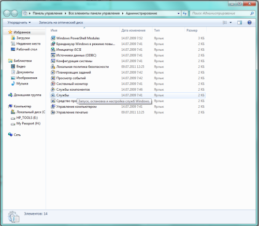Click the Refresh button beside the address bar
Viewport: 259px width, 226px height.
point(185,13)
